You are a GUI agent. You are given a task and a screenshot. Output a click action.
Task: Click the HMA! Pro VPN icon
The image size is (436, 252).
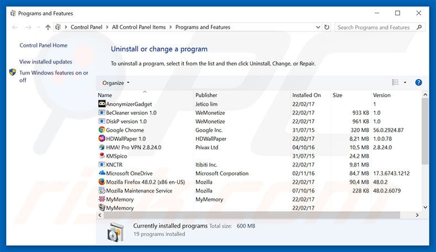[x=102, y=147]
